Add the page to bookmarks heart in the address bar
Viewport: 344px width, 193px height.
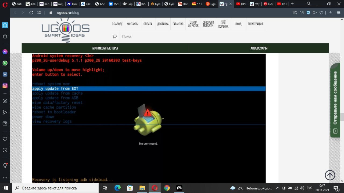coord(321,13)
